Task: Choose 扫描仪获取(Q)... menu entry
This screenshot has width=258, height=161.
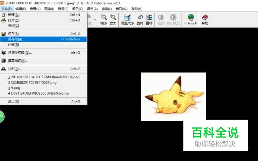Action: (x=43, y=53)
